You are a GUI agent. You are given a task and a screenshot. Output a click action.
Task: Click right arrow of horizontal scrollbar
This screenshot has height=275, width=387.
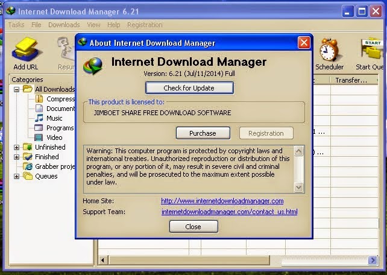[373, 260]
